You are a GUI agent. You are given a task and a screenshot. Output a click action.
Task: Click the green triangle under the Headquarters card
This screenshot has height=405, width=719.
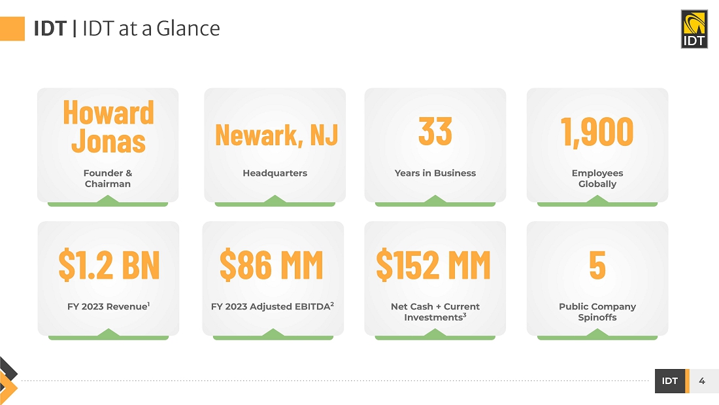point(275,200)
